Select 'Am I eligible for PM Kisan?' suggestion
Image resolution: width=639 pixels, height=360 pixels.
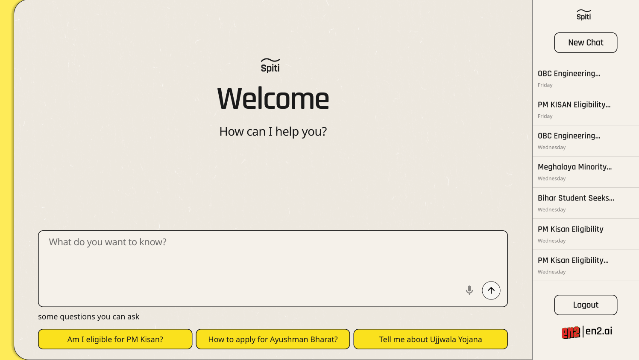click(x=115, y=340)
